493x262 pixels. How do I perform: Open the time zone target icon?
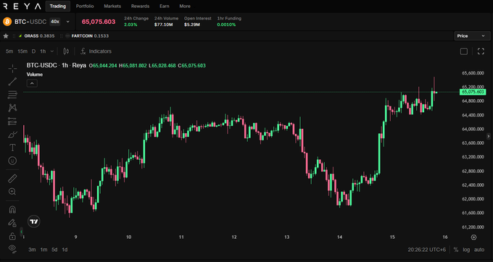coord(474,237)
